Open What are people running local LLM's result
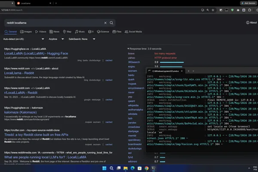 point(45,157)
